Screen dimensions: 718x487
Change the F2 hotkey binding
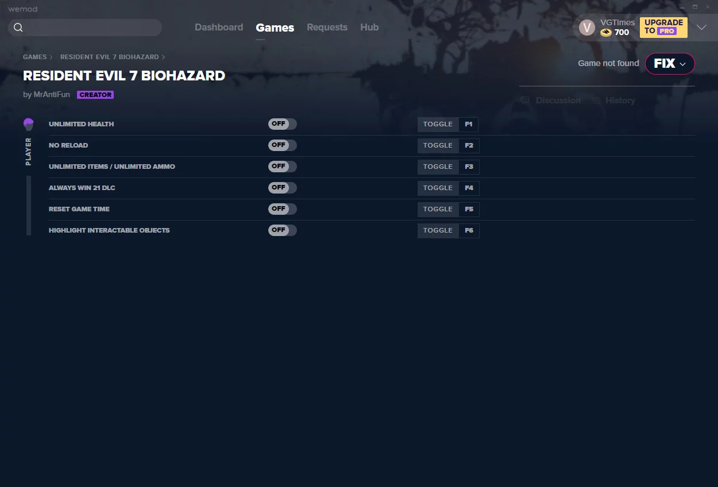pos(469,145)
